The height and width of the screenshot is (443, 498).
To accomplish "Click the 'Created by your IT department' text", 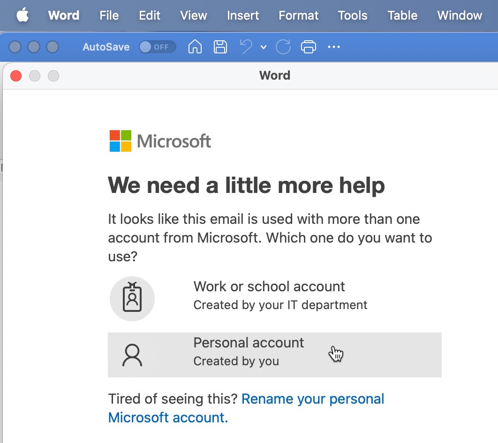I will click(x=280, y=305).
